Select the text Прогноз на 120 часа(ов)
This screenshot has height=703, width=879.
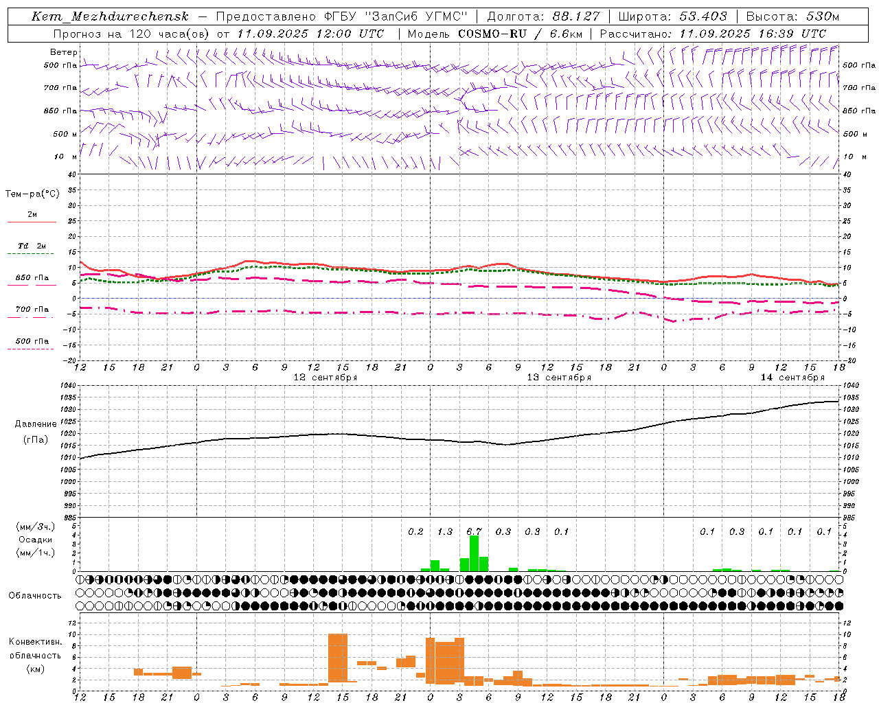click(131, 34)
